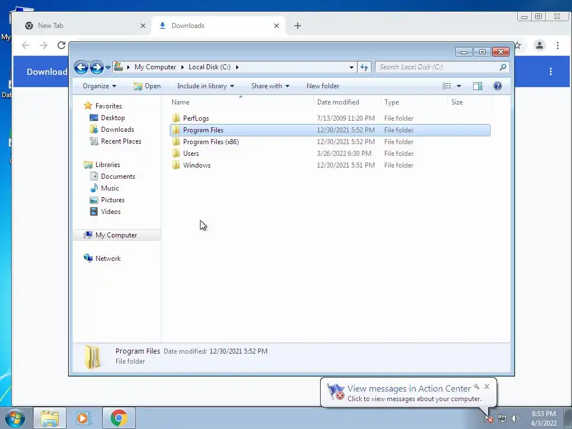Close the New Tab tab in Chrome

[x=142, y=26]
